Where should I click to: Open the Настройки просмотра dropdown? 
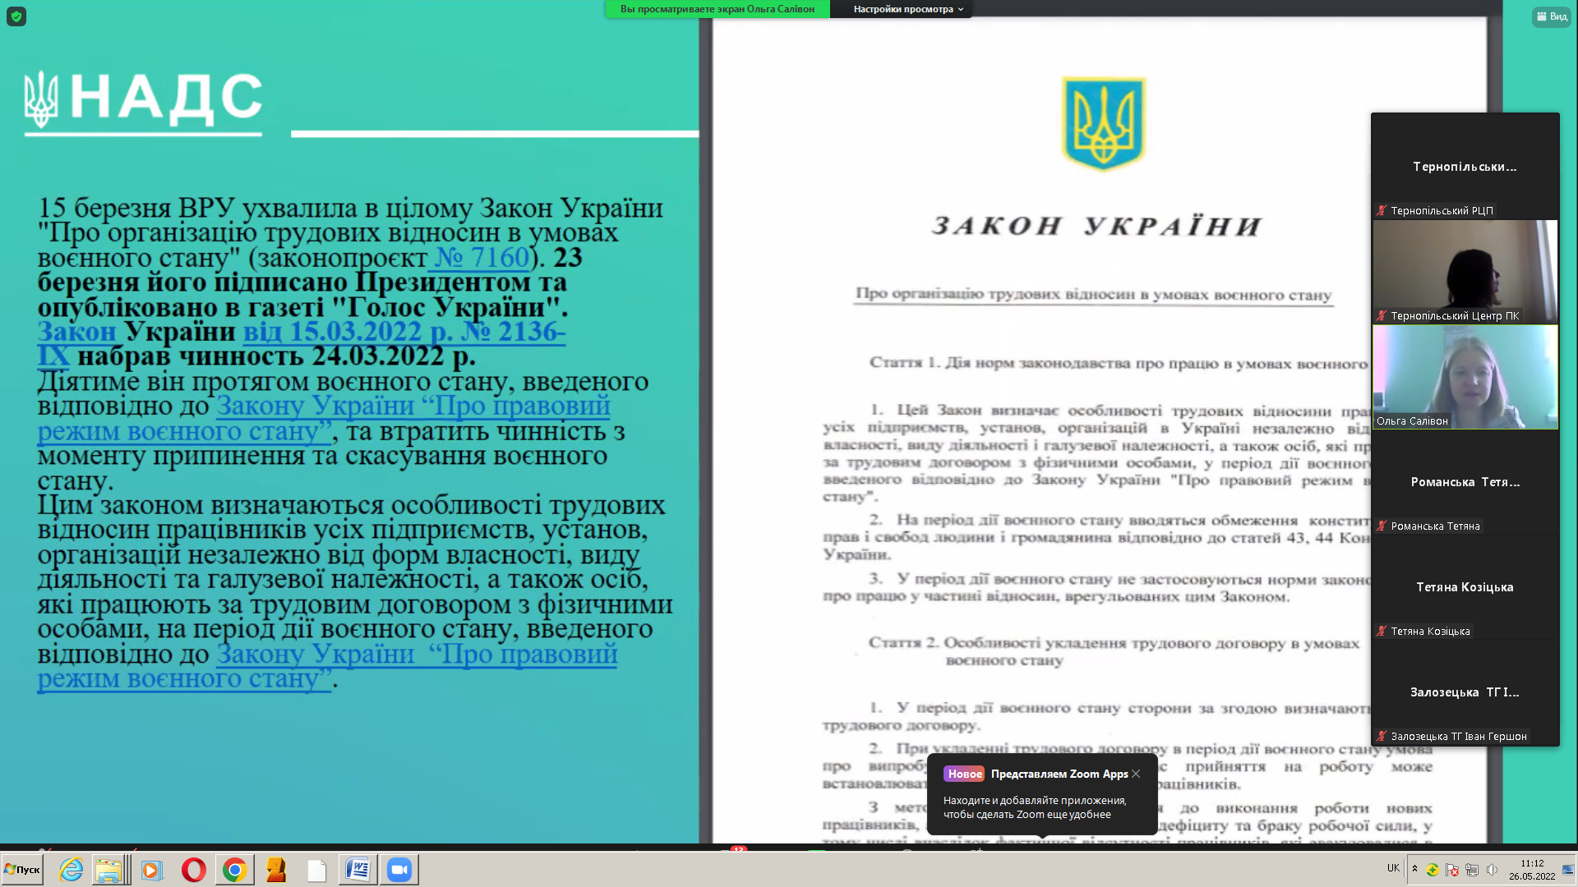[x=908, y=9]
